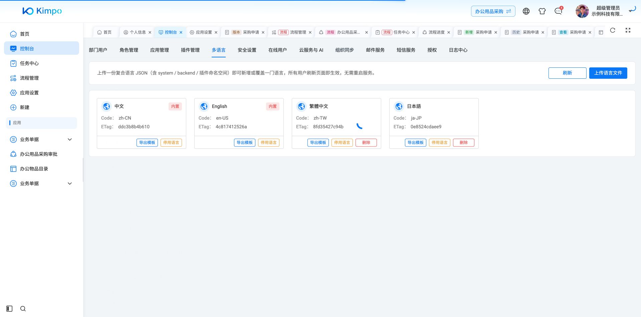Click the globe icon on the 繁體中文 card
The height and width of the screenshot is (317, 641).
tap(301, 106)
